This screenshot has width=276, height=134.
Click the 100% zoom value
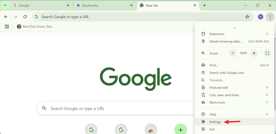tap(243, 53)
